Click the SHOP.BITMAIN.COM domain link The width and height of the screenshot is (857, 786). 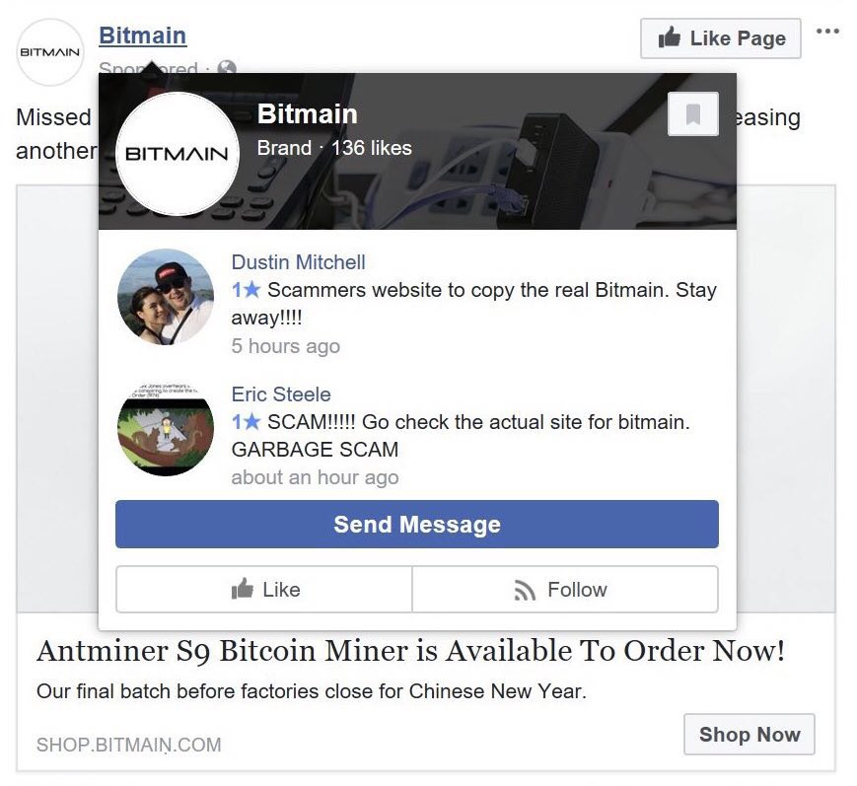(x=129, y=745)
